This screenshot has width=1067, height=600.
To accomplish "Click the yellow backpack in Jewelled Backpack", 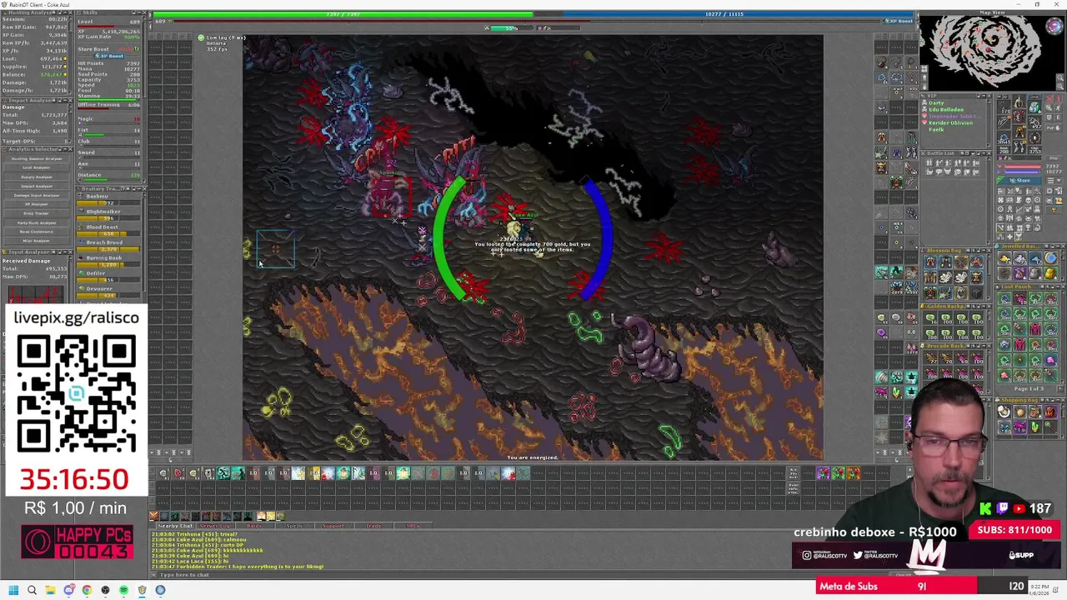I will [1050, 273].
